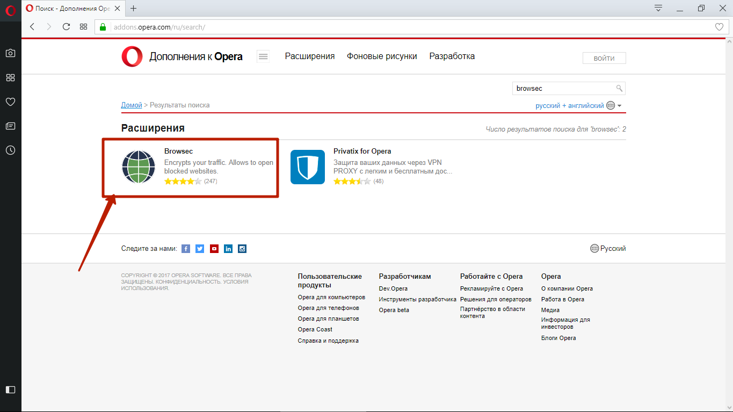Screen dimensions: 733x412
Task: Click Browsec description text
Action: 219,167
